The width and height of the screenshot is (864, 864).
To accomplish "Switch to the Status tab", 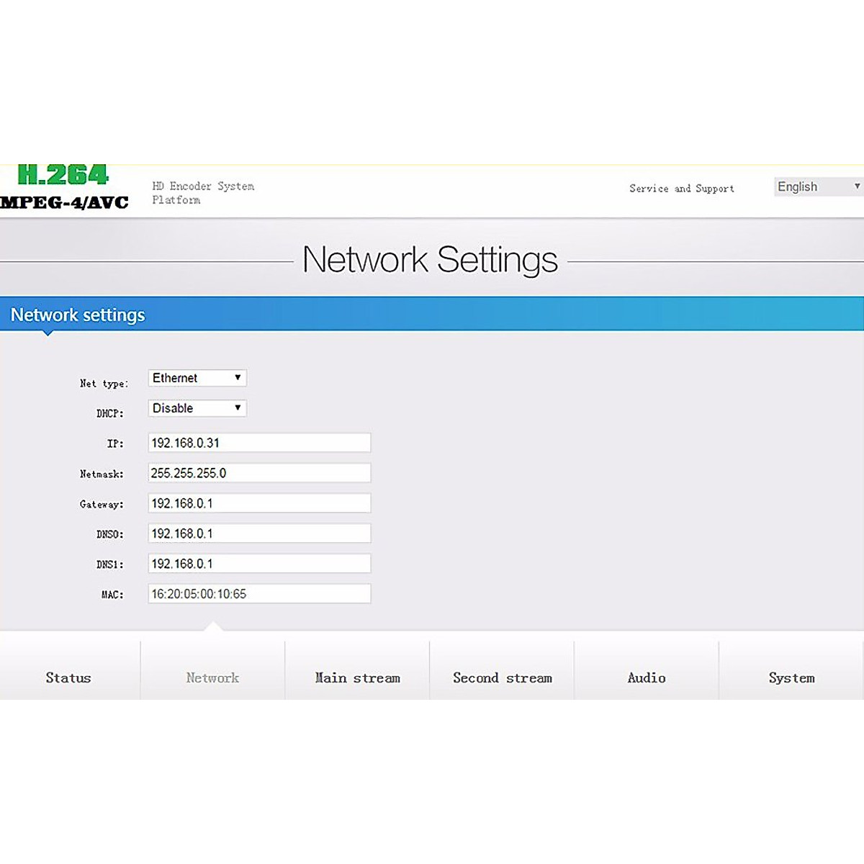I will [68, 678].
